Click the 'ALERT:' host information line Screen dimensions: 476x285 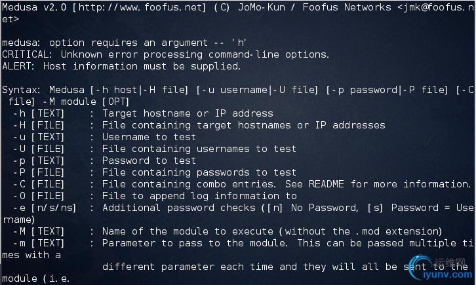pos(121,66)
